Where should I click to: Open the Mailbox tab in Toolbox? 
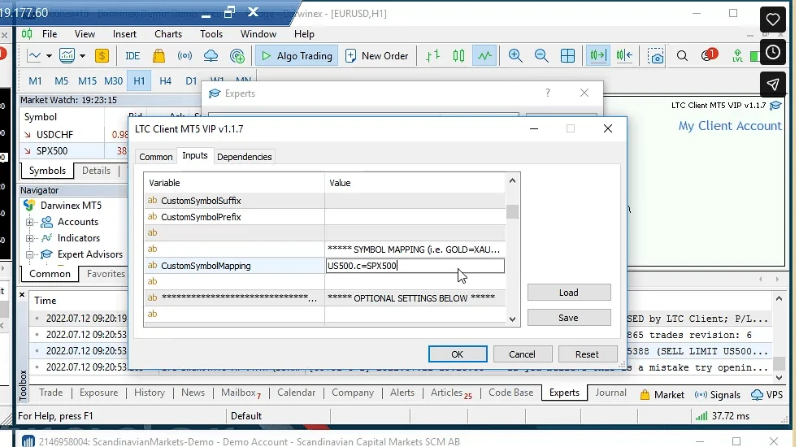tap(241, 393)
